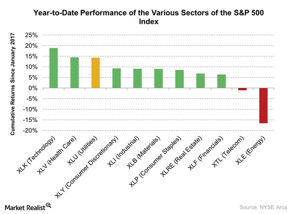The image size is (293, 214).
Task: Select the XLP Consumer Staples bar
Action: (179, 79)
